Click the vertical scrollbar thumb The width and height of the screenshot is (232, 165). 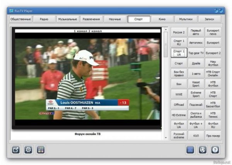coord(166,44)
